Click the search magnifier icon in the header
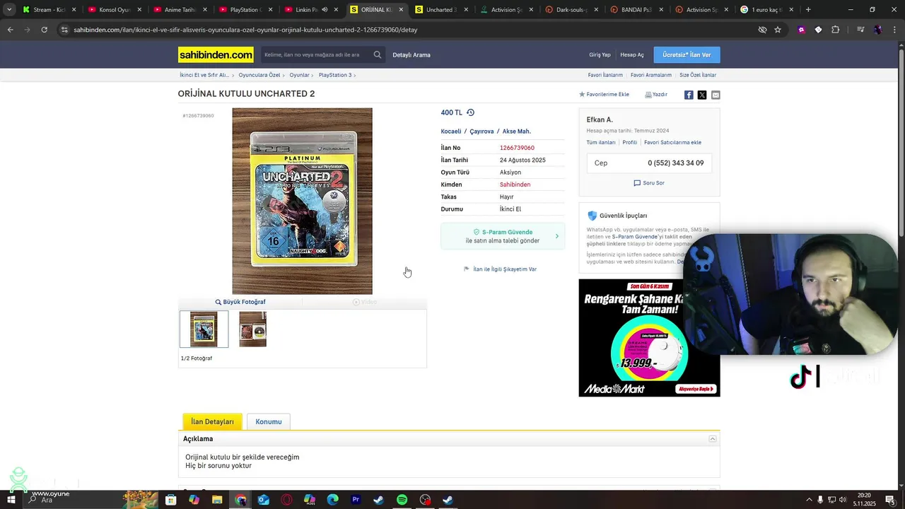This screenshot has height=509, width=905. click(378, 54)
